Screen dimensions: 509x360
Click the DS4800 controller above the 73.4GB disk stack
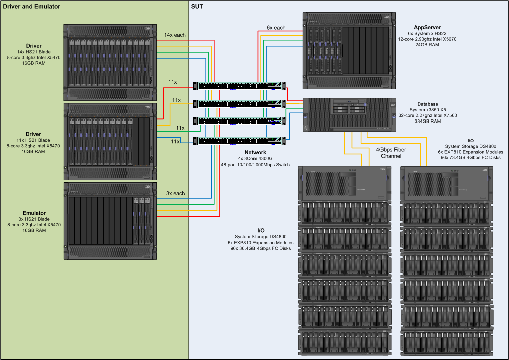[447, 183]
